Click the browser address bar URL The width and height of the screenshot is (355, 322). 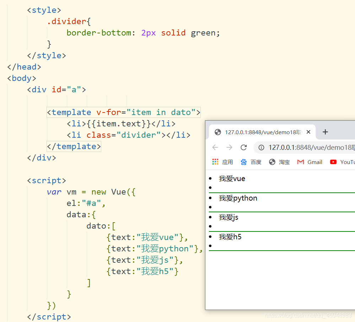(x=312, y=148)
